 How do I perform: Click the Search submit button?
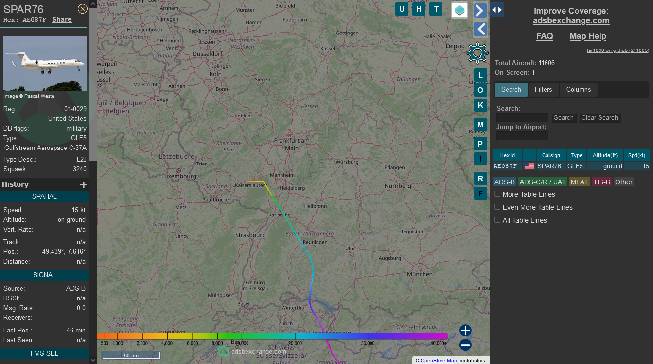tap(564, 117)
